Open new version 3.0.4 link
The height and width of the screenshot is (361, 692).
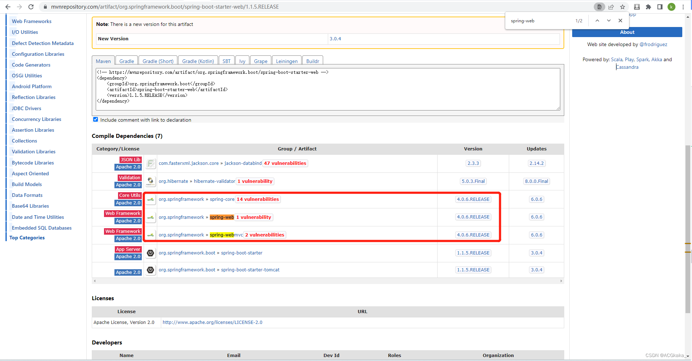[x=335, y=39]
